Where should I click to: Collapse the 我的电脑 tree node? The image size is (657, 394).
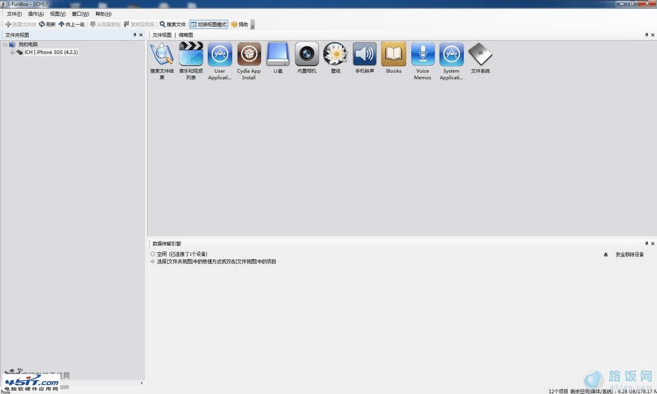coord(5,45)
